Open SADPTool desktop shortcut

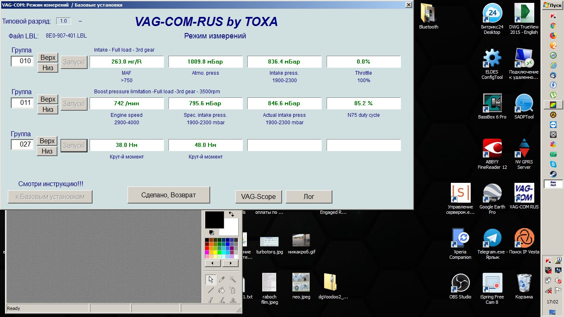pyautogui.click(x=524, y=106)
